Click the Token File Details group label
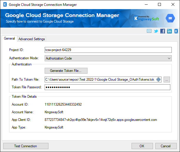Image resolution: width=180 pixels, height=152 pixels. coord(24,97)
